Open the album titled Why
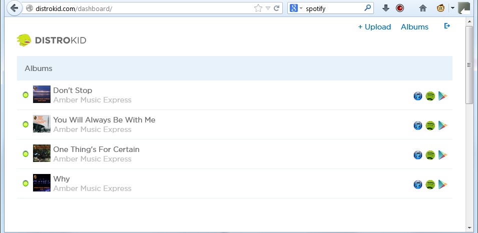 coord(62,179)
